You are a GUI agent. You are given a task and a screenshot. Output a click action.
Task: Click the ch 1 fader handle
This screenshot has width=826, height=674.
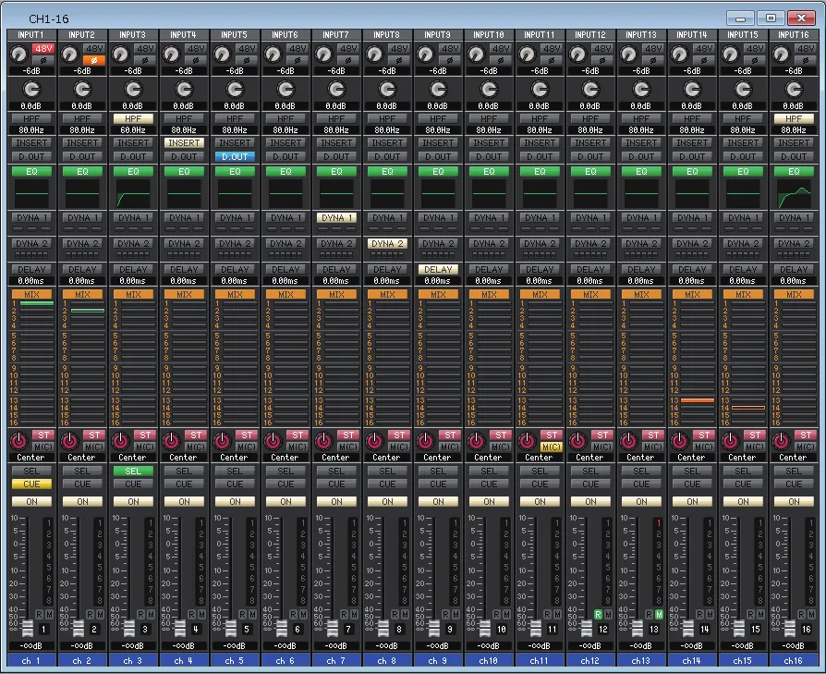[28, 629]
